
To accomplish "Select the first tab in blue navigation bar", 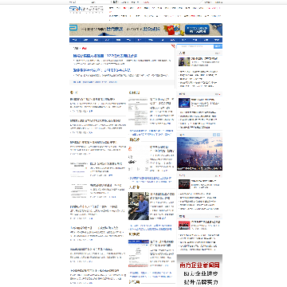I will (x=75, y=40).
